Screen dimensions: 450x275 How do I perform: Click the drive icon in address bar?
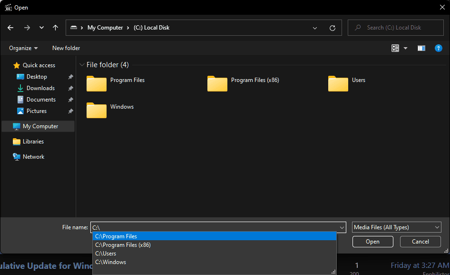click(x=74, y=28)
